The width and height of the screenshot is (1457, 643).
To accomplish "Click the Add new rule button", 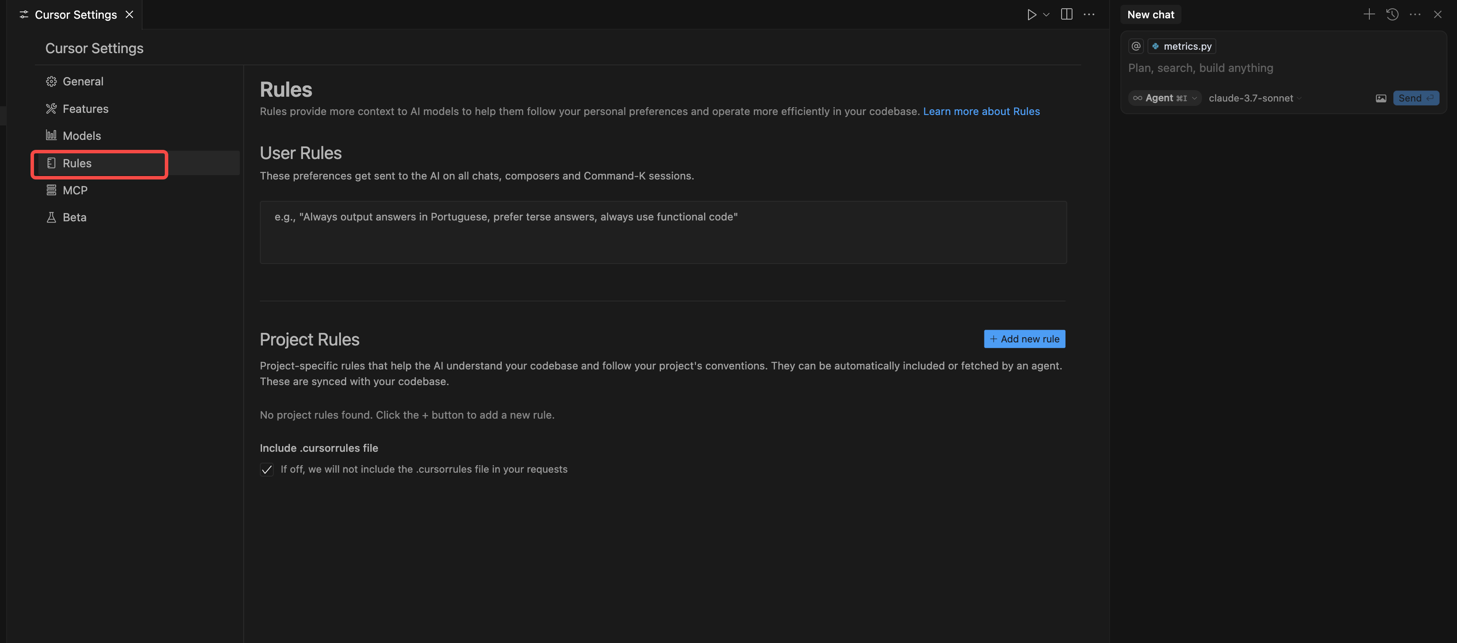I will (x=1025, y=339).
